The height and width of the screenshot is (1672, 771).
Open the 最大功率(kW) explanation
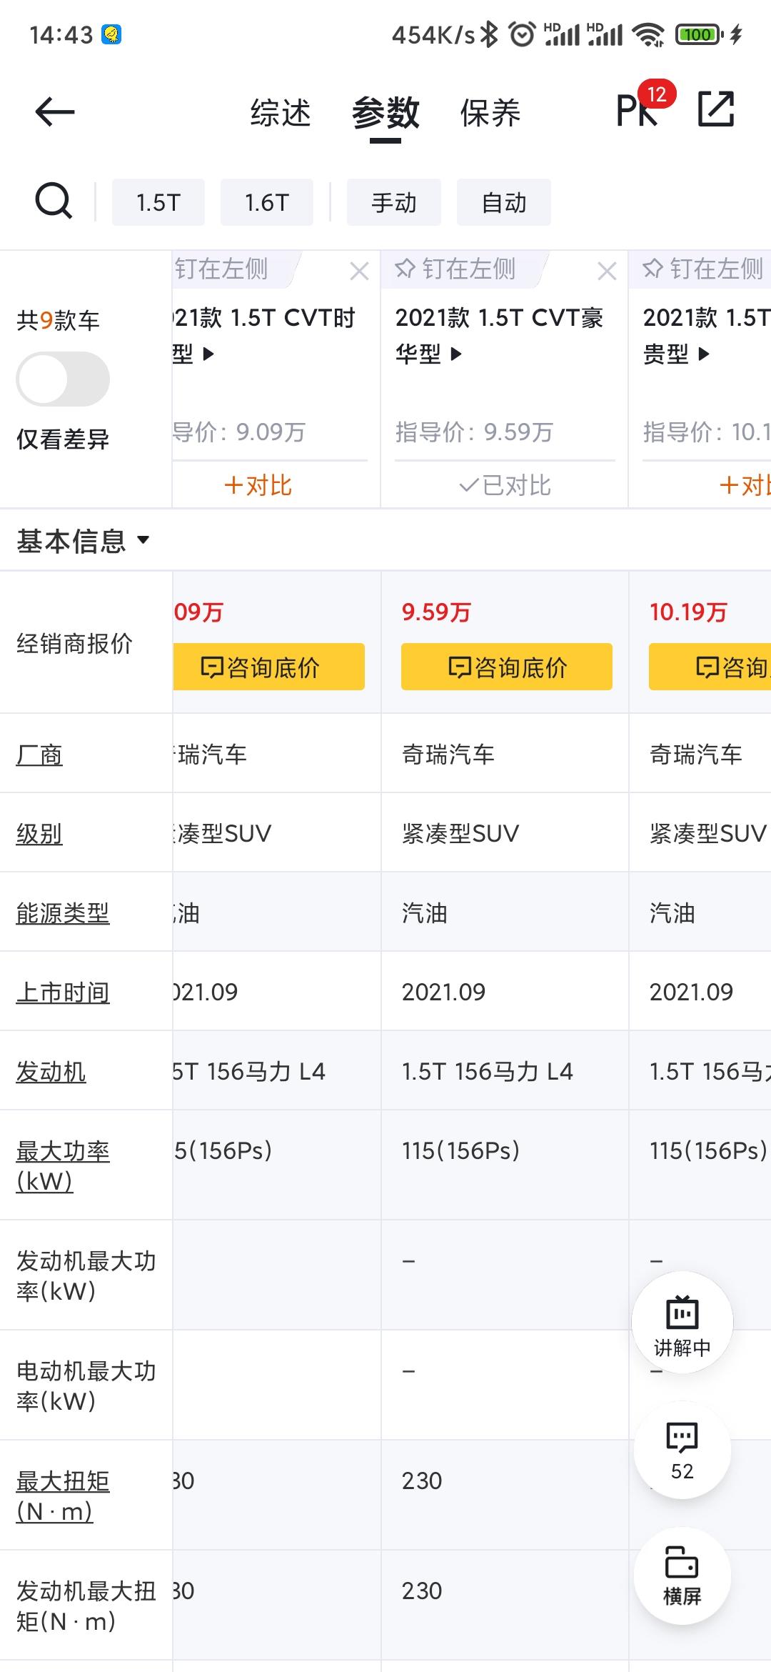[x=63, y=1166]
